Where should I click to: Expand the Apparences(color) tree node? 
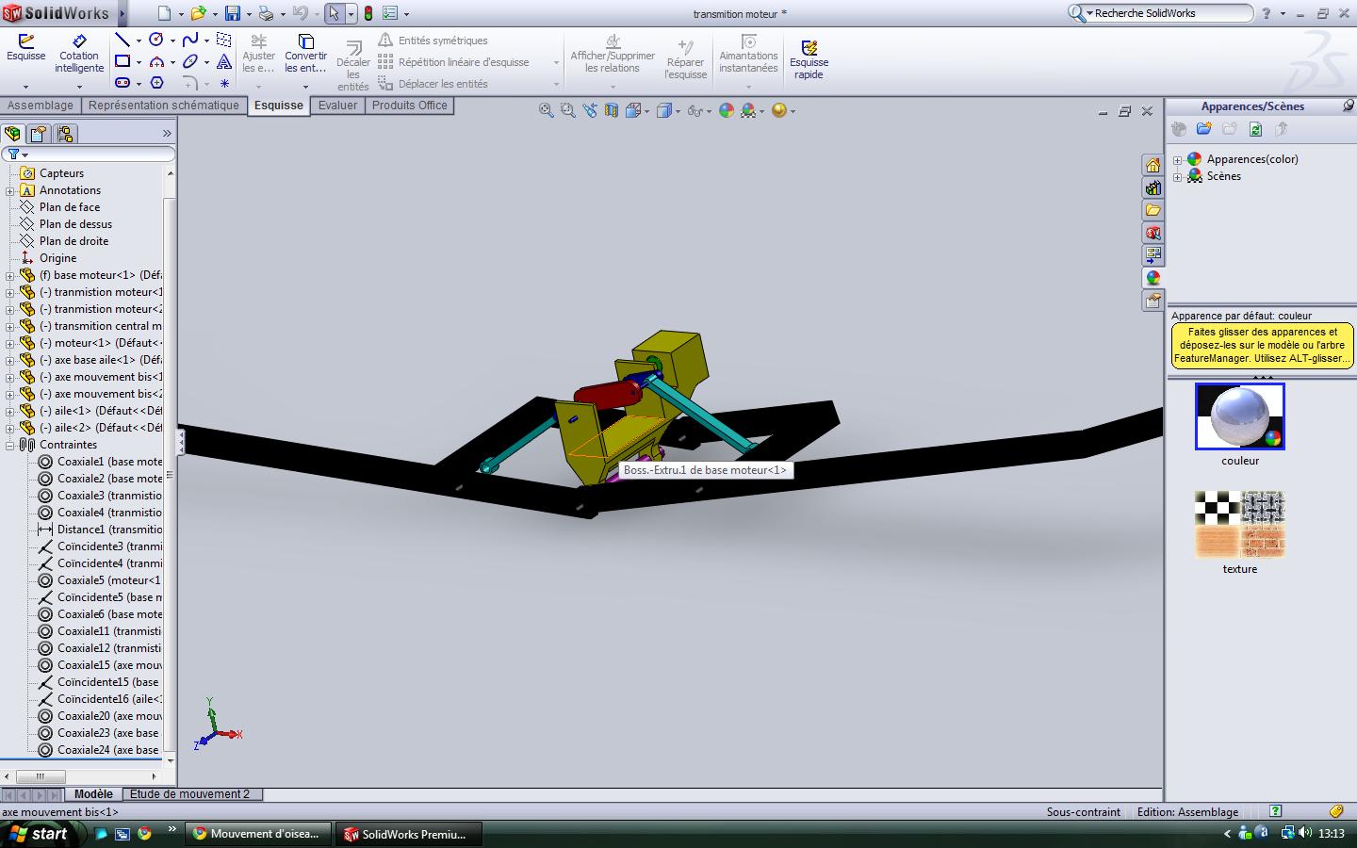point(1177,159)
